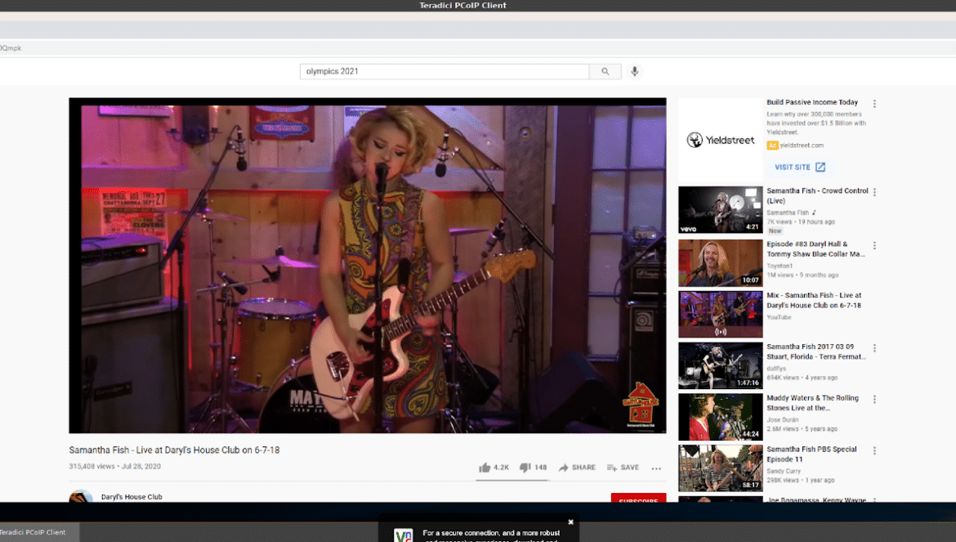This screenshot has width=956, height=542.
Task: Open options for Samantha Fish 2017 video
Action: 874,348
